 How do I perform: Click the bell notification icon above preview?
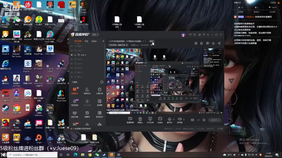(213, 43)
